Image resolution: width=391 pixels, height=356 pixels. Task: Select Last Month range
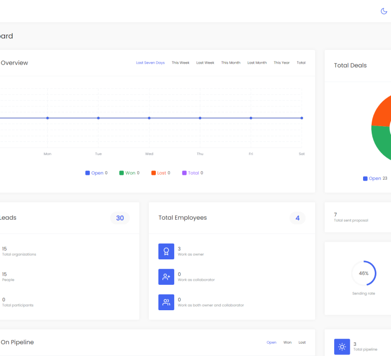click(x=257, y=63)
